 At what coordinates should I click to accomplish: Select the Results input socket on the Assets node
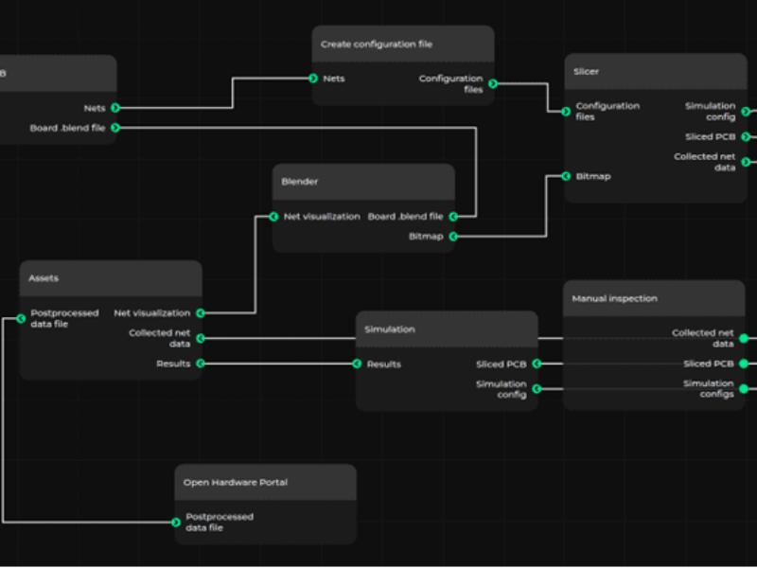200,363
